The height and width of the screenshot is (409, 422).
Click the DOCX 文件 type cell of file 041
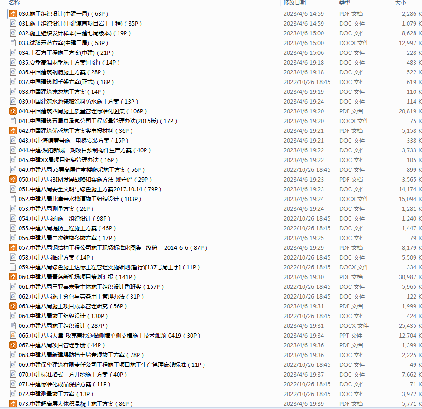(354, 121)
